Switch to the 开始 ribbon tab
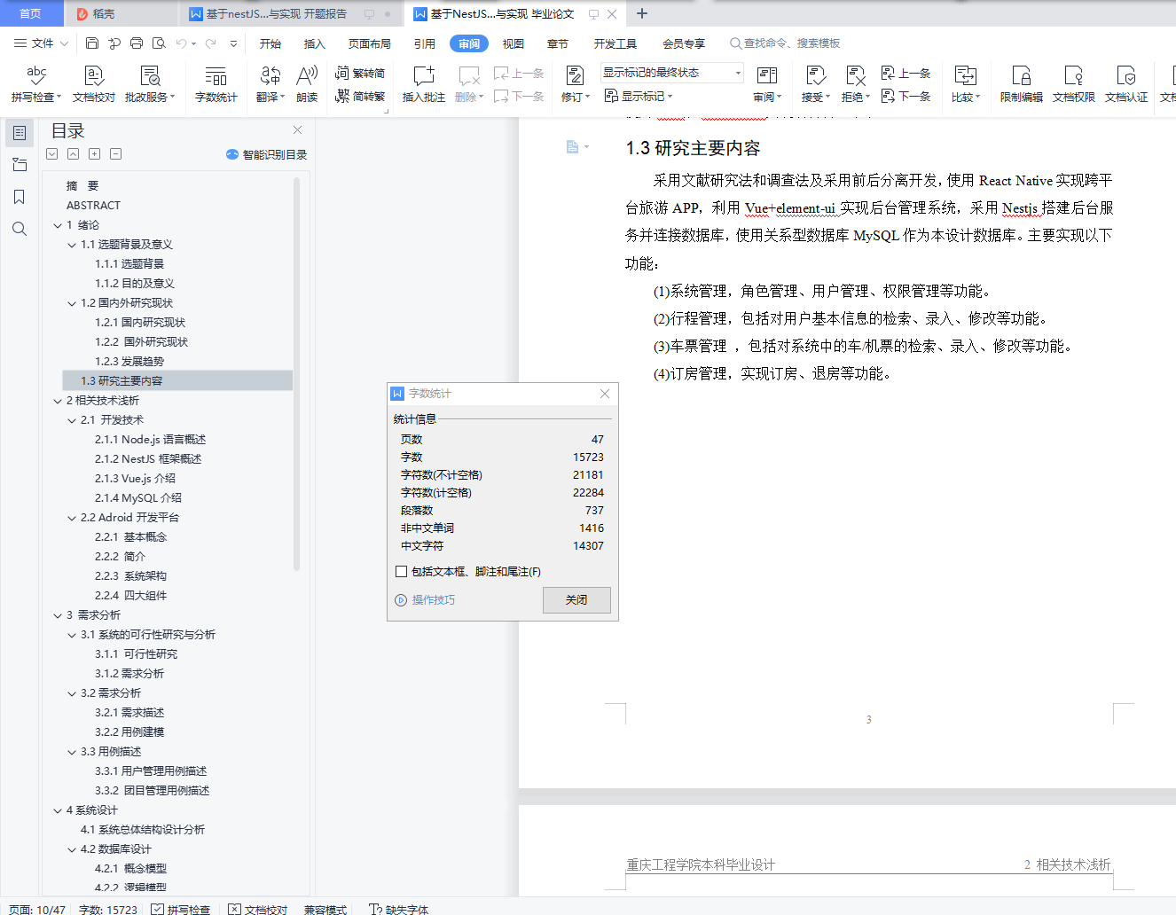Viewport: 1176px width, 915px height. (x=270, y=43)
